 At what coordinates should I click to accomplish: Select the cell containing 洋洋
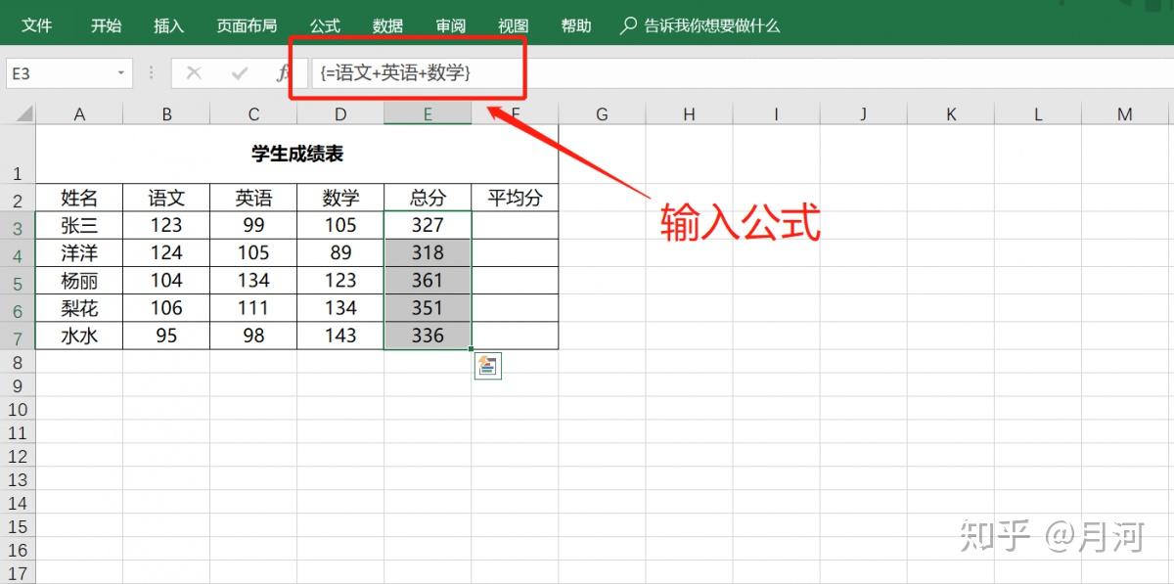point(79,252)
